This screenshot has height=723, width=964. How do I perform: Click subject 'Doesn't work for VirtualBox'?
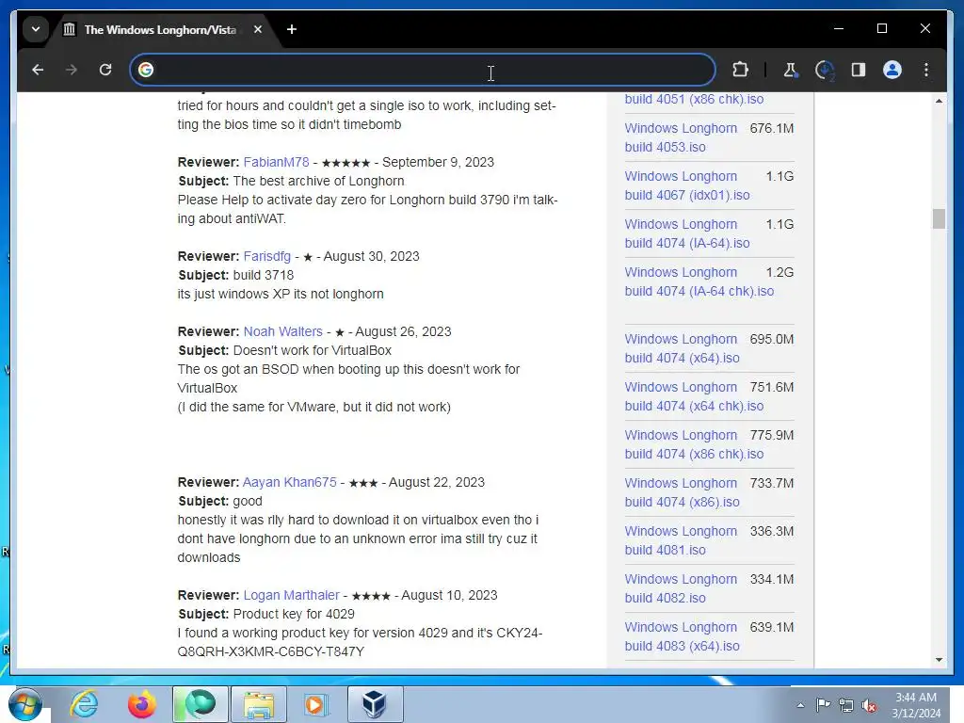coord(313,350)
